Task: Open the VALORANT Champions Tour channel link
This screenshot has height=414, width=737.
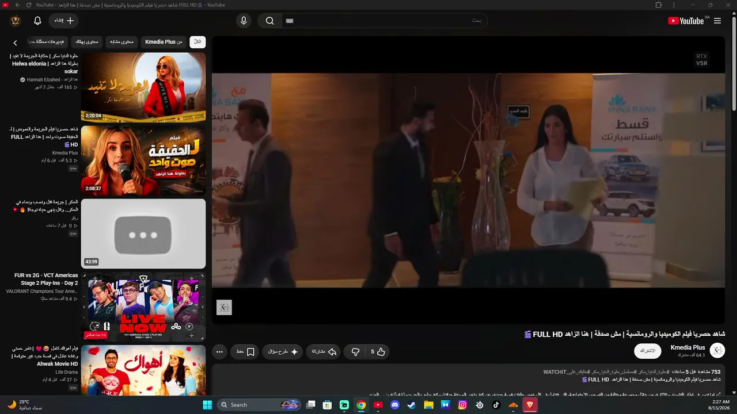Action: (x=42, y=292)
